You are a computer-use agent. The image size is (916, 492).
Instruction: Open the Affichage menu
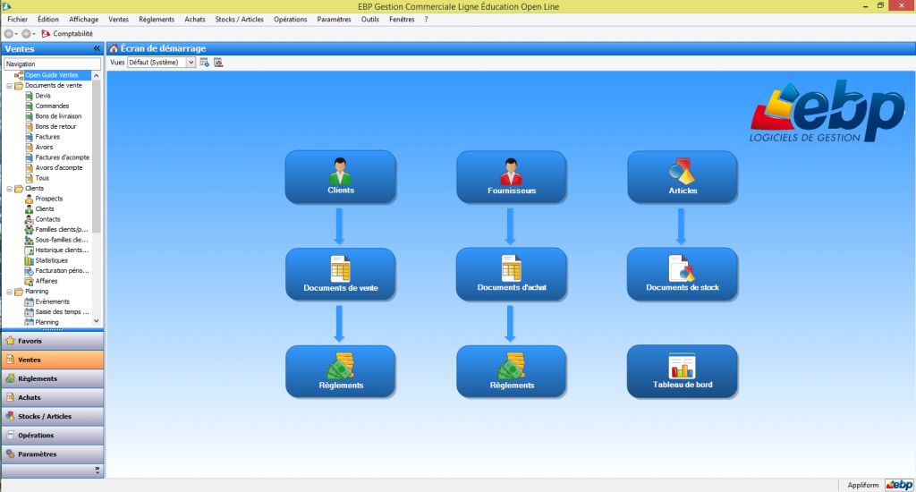(83, 20)
